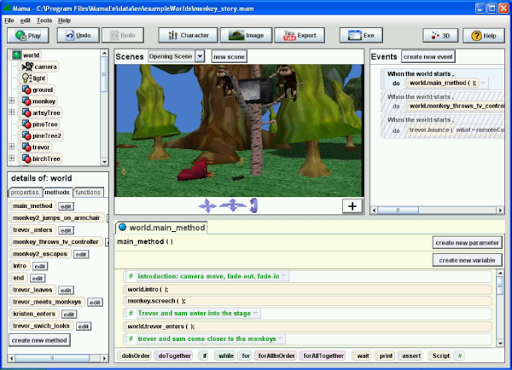512x370 pixels.
Task: Click the doInOrder statement tile
Action: coord(136,355)
